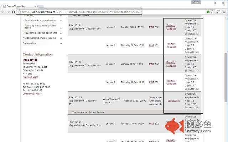Open Teaching format and discipline codes
The height and width of the screenshot is (142, 228).
tap(40, 27)
